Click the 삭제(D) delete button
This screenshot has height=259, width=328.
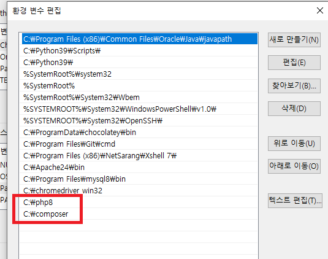[x=294, y=109]
